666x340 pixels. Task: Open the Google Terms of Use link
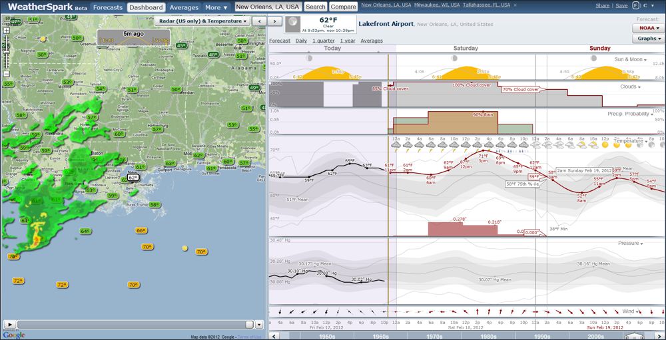coord(248,337)
